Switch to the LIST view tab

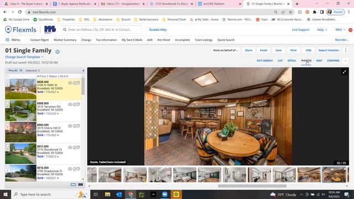[x=280, y=61]
